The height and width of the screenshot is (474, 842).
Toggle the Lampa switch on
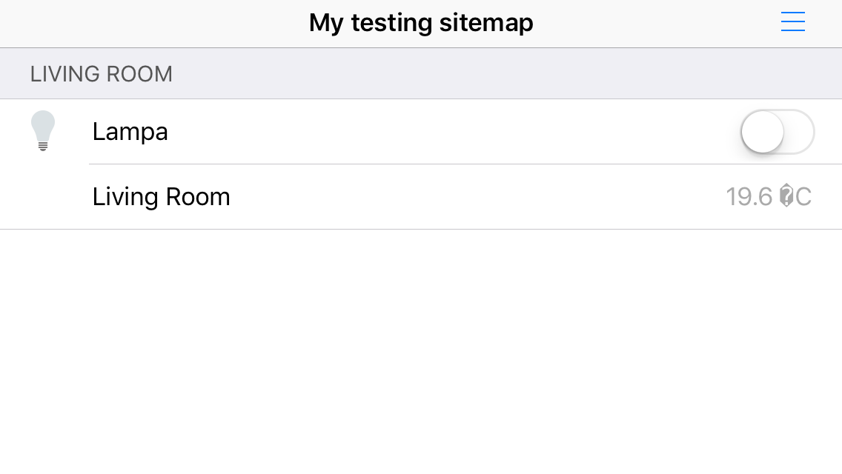(778, 132)
